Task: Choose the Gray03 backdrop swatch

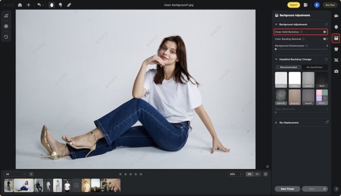Action: tap(308, 97)
